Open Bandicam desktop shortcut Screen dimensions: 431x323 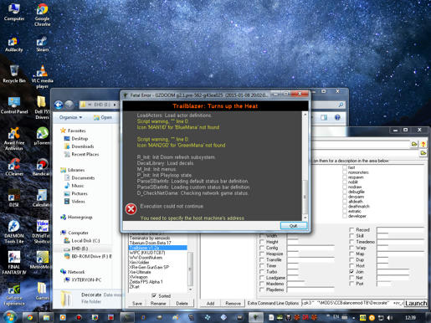pos(42,167)
